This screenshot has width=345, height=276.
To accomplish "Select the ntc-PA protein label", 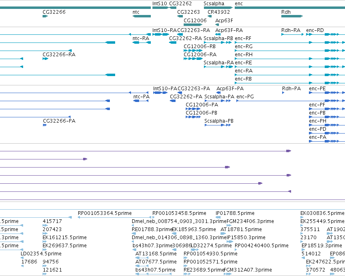I will click(141, 97).
